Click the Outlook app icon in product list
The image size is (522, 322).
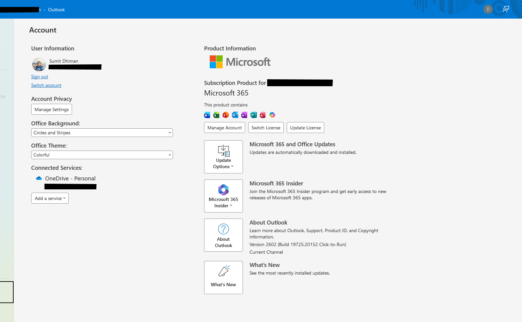pyautogui.click(x=235, y=115)
